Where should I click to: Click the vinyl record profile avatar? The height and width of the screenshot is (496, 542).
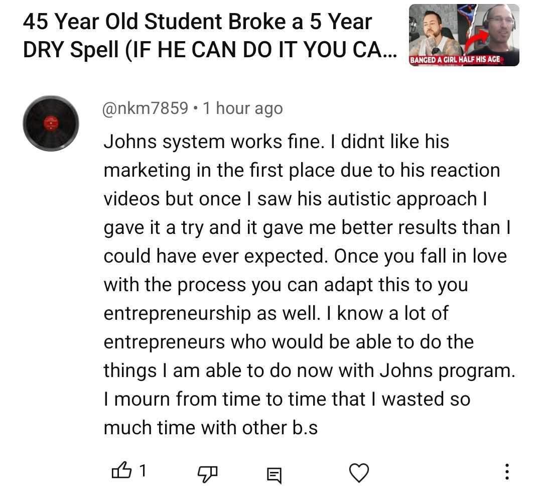51,123
